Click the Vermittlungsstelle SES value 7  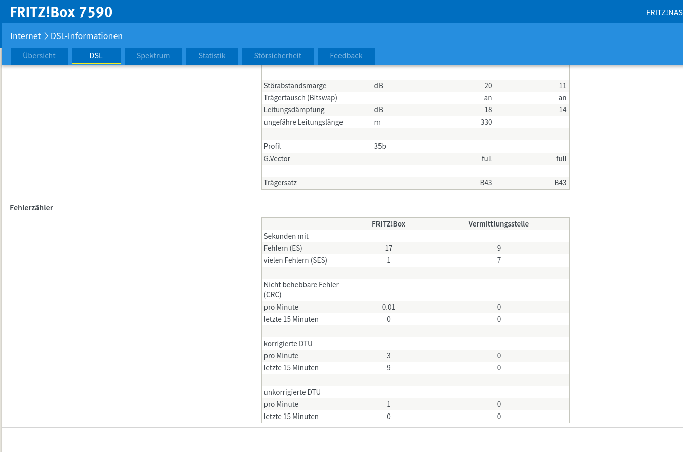click(x=499, y=260)
